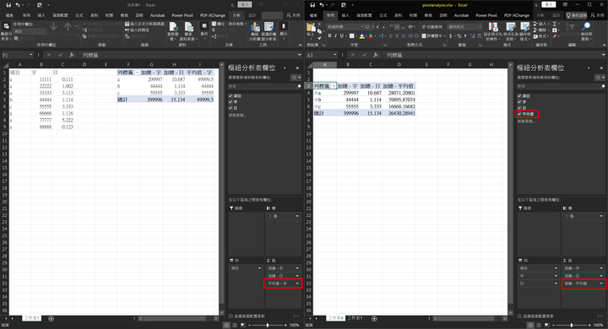
Task: Open PivotChart tool in left window
Action: (x=255, y=31)
